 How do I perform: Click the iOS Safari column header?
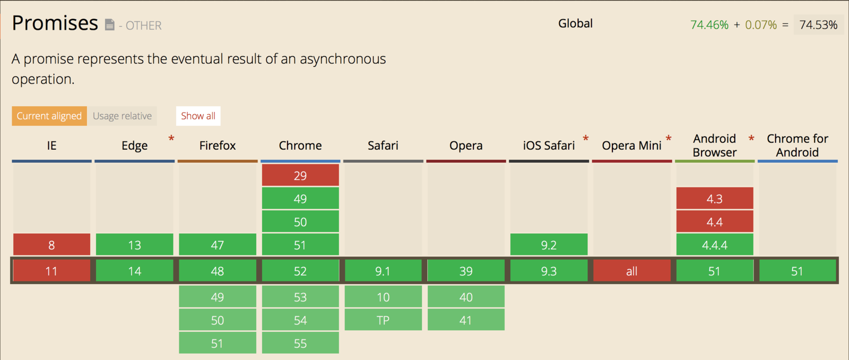coord(549,145)
